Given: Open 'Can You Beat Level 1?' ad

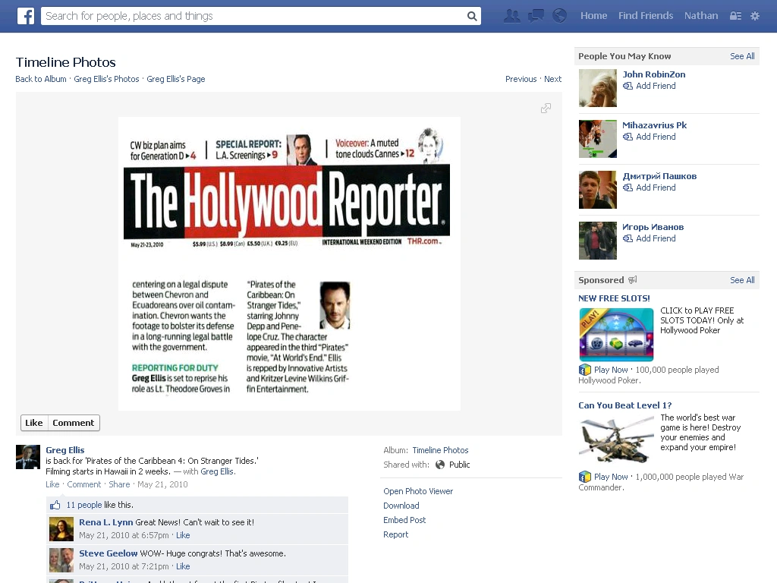Looking at the screenshot, I should point(625,405).
